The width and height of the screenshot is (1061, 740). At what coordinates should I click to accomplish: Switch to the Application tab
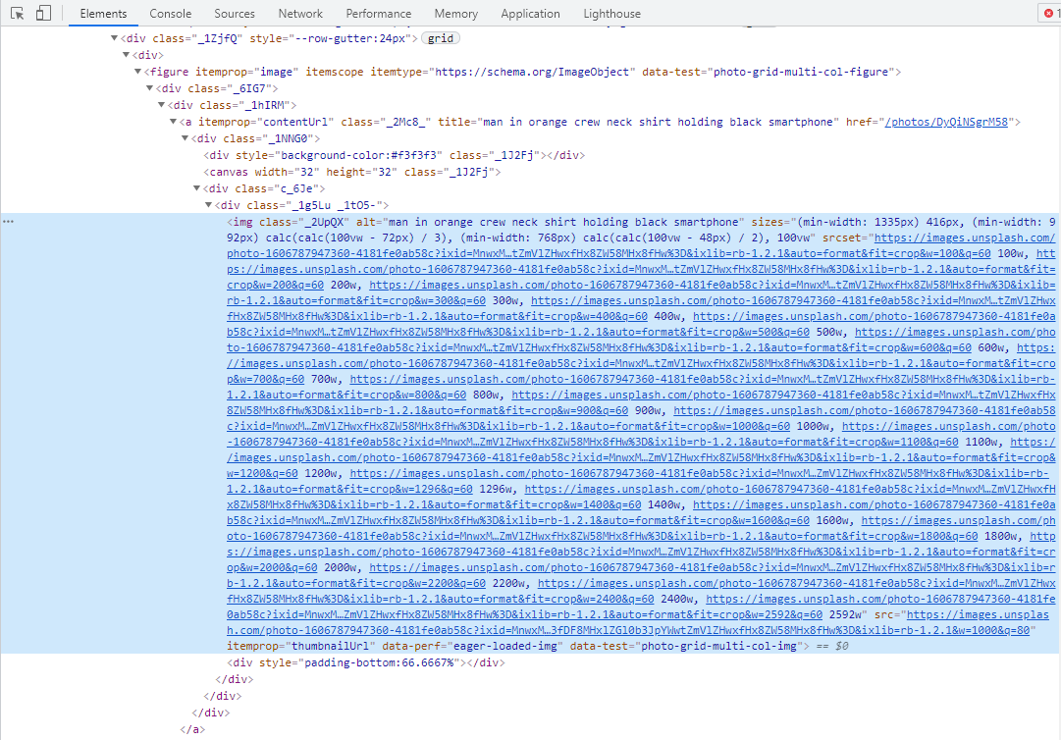[x=530, y=14]
